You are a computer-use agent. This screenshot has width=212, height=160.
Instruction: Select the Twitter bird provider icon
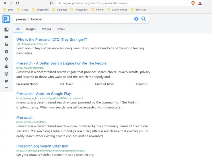[x=6, y=81]
